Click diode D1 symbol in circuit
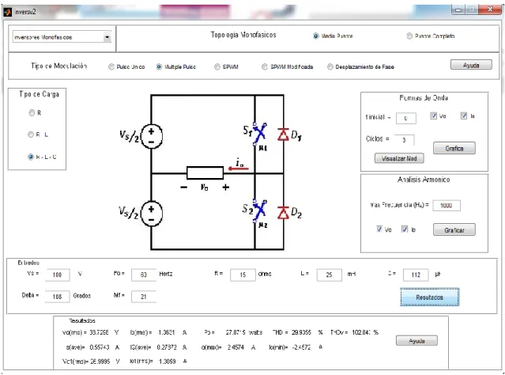 click(284, 134)
